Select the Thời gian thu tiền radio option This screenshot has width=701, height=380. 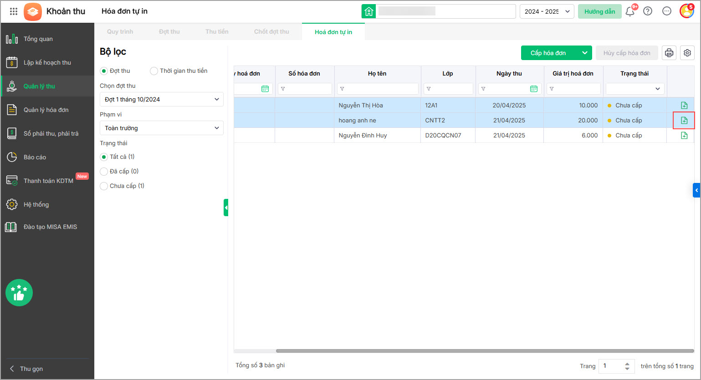click(x=154, y=71)
